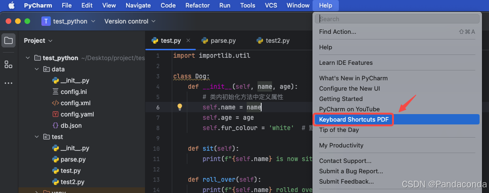The width and height of the screenshot is (489, 193).
Task: Click config.xml file icon in tree
Action: tap(56, 103)
